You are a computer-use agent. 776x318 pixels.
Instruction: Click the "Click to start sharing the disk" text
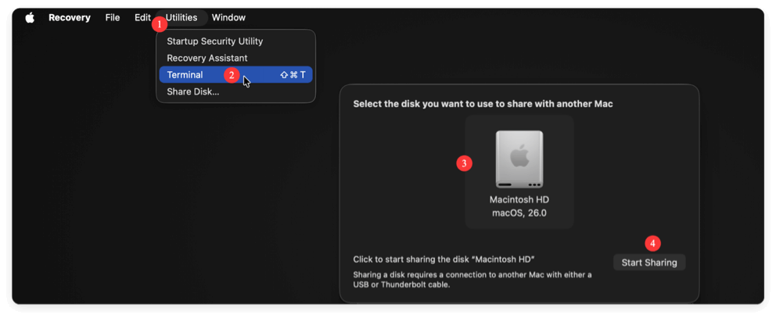tap(444, 259)
